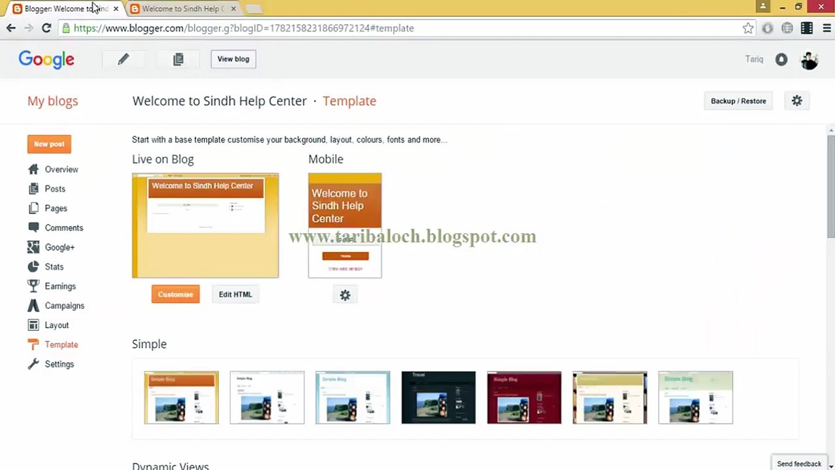The height and width of the screenshot is (470, 835).
Task: Select the light blue Simple template thumbnail
Action: coord(353,398)
